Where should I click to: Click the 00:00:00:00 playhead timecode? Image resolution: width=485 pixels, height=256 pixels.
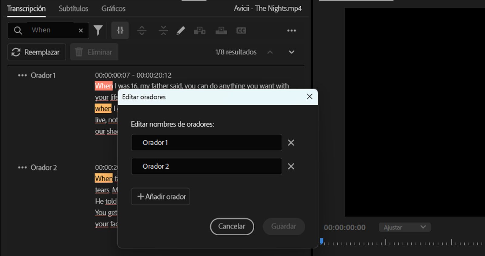[345, 228]
